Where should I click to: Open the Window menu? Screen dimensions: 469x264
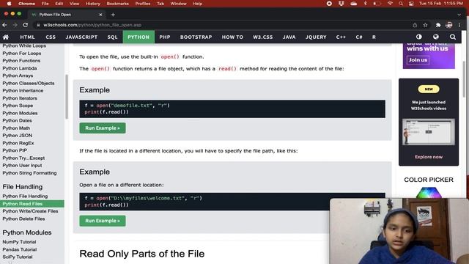pos(178,4)
